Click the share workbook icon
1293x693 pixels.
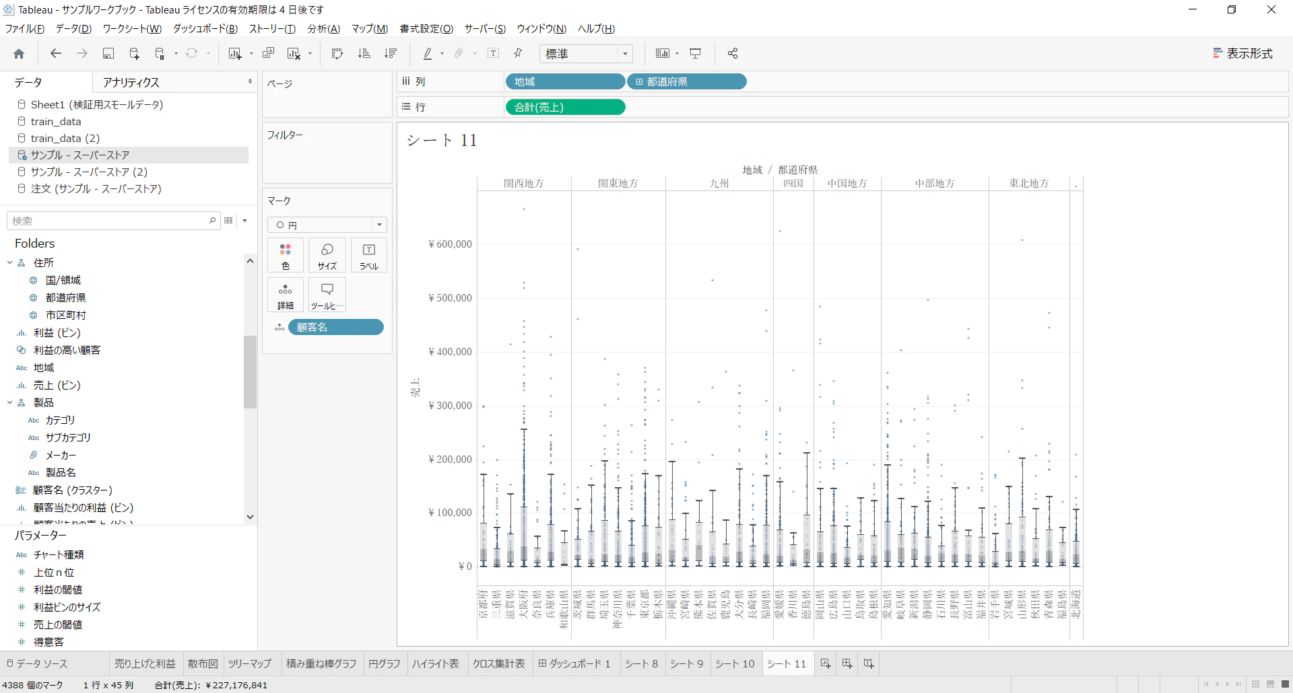[733, 54]
